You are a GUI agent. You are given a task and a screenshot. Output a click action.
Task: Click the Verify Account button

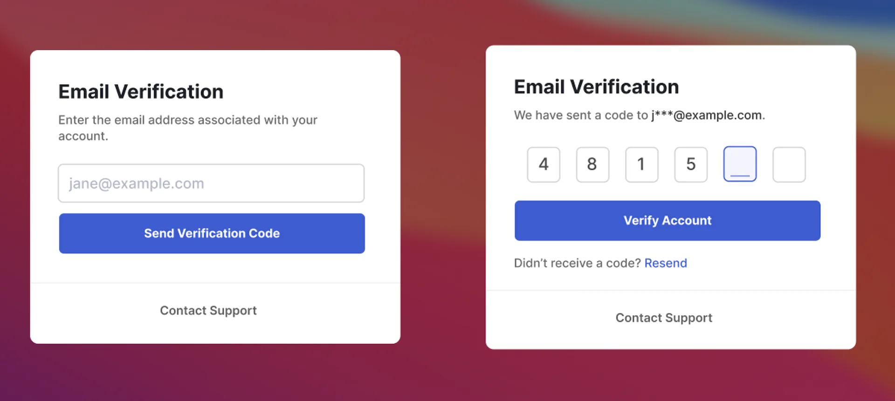tap(668, 221)
